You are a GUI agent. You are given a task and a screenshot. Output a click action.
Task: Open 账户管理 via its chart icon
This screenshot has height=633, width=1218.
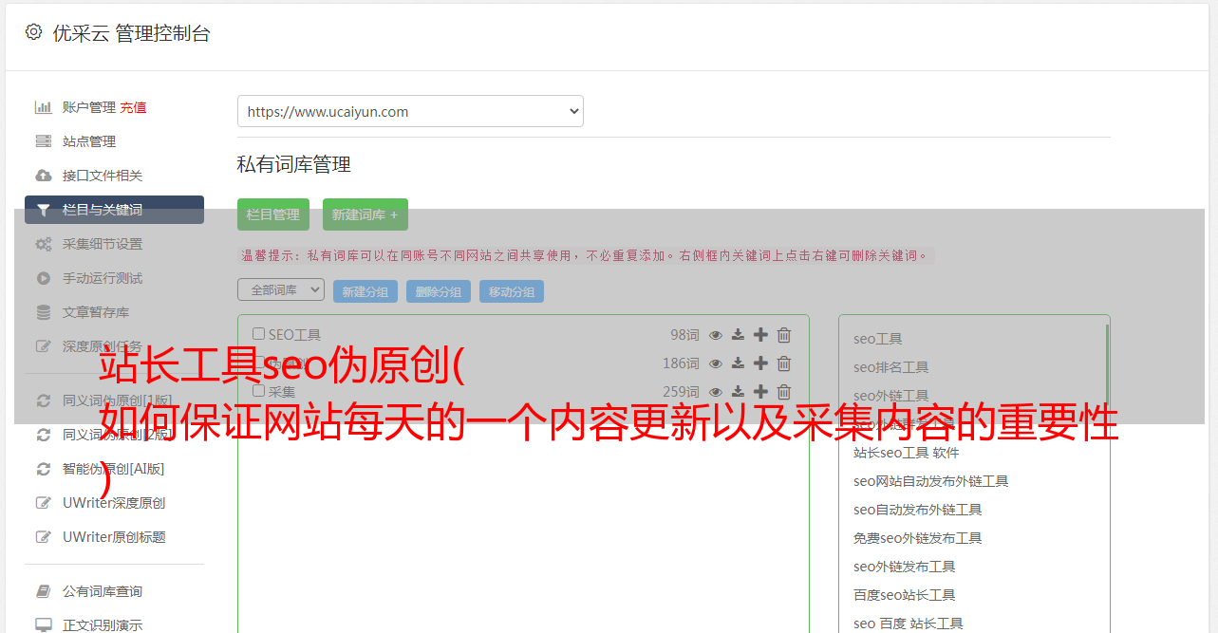point(43,107)
